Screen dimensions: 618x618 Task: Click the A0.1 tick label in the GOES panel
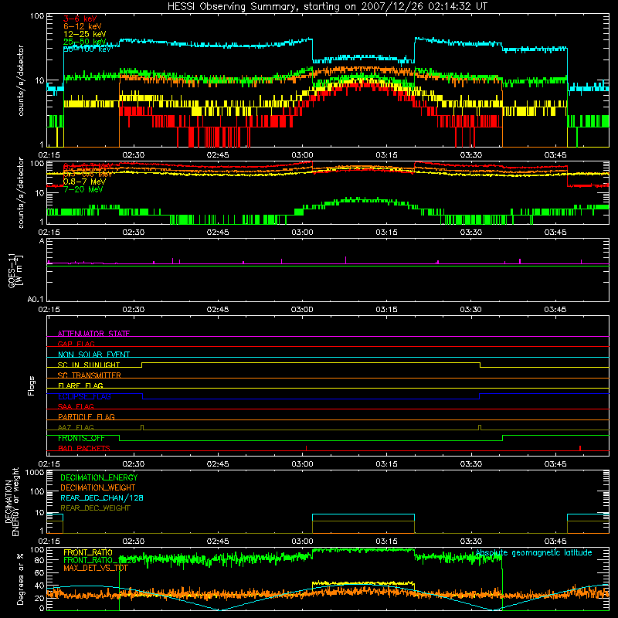point(36,300)
